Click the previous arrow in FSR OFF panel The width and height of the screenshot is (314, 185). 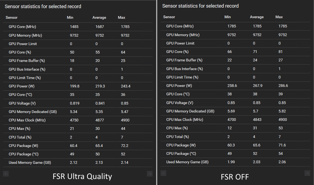tap(163, 173)
